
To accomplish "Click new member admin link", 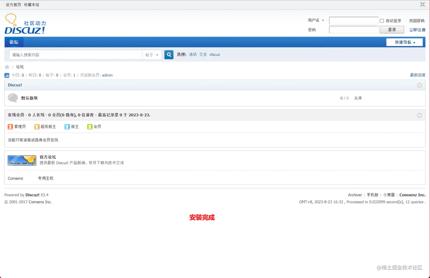I will tap(107, 75).
